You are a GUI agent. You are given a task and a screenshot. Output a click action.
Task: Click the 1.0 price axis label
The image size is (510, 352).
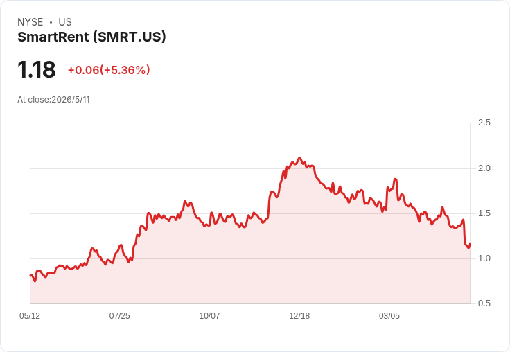click(484, 258)
